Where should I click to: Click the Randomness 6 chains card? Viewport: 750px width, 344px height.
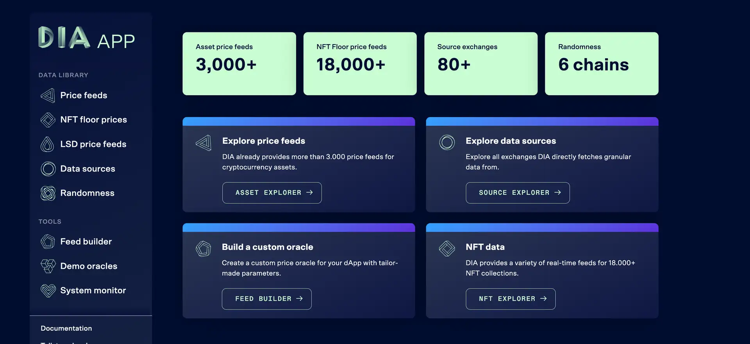602,64
